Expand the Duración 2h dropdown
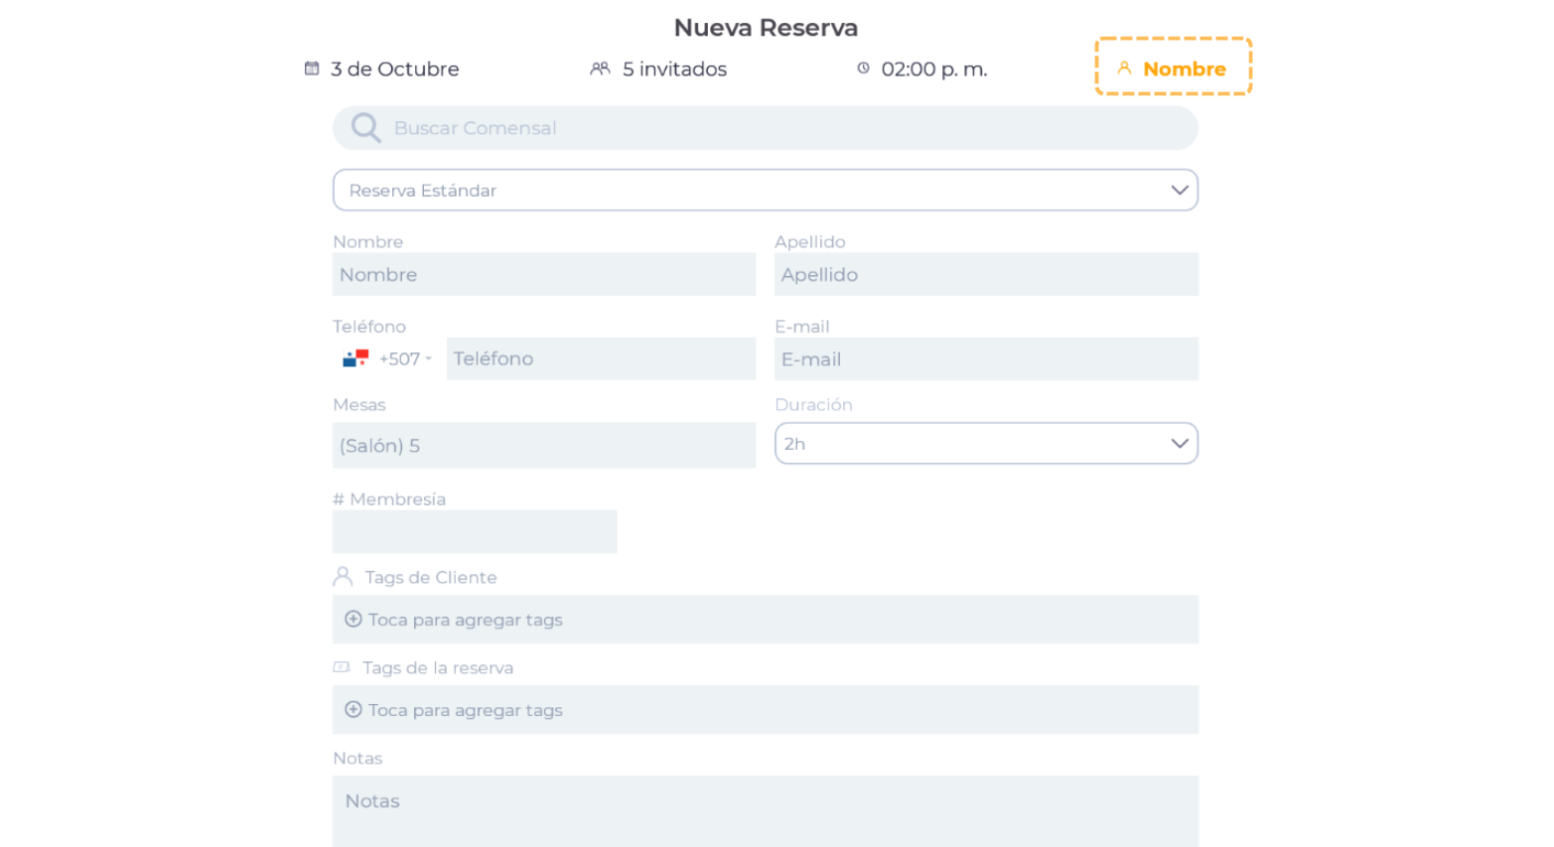The image size is (1554, 847). click(985, 444)
